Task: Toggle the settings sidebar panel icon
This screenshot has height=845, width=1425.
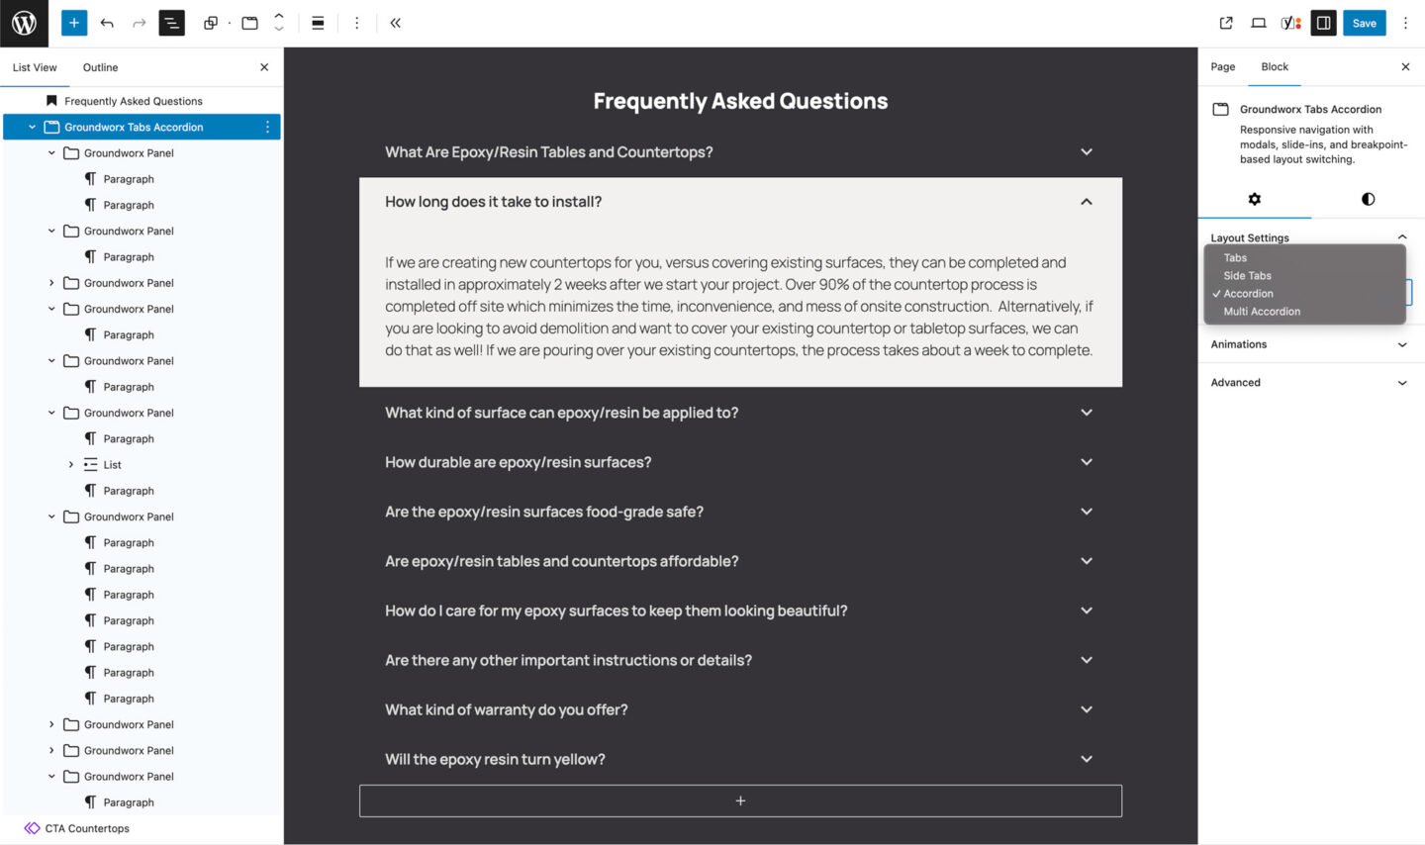Action: coord(1323,23)
